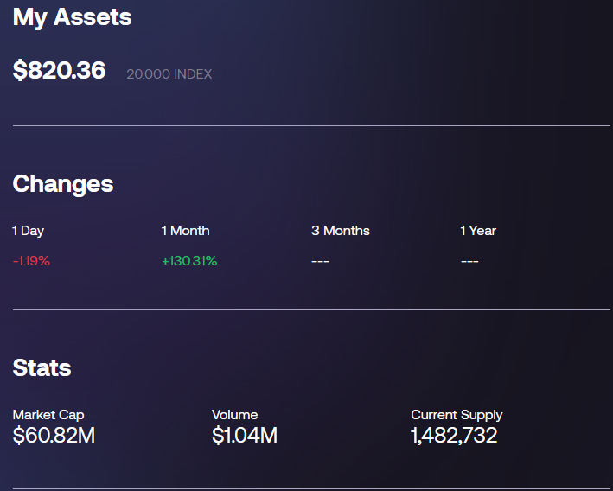Viewport: 613px width, 491px height.
Task: Click the Changes section heading
Action: pyautogui.click(x=63, y=184)
